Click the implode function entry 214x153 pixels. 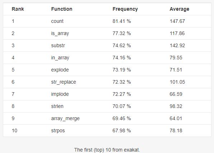(x=60, y=94)
